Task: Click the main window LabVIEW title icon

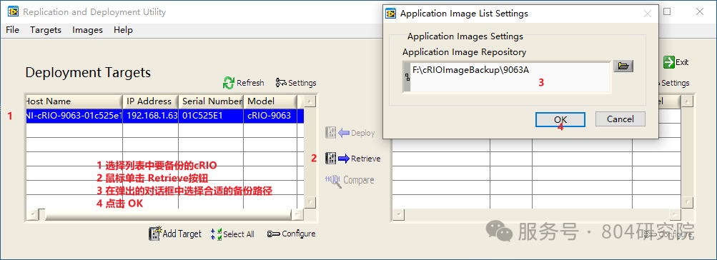Action: pos(14,12)
